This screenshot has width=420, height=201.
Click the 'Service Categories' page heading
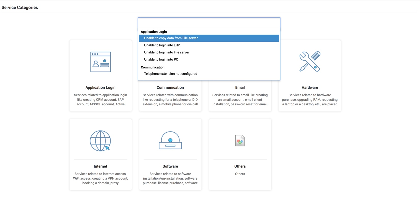[x=20, y=8]
